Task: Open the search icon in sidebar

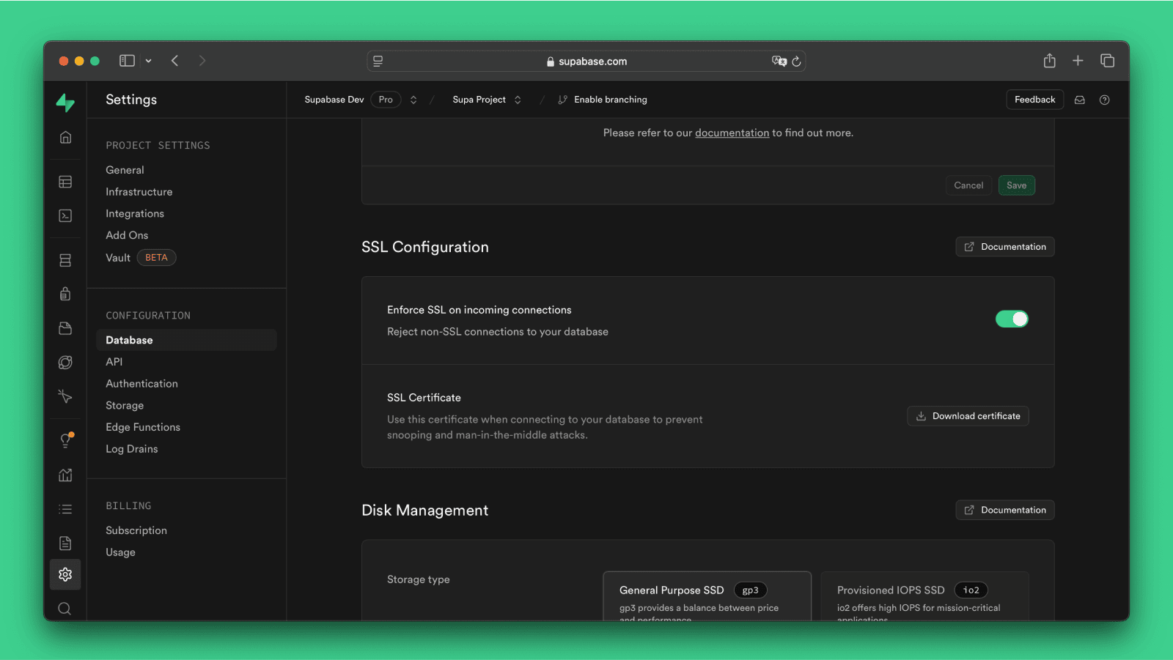Action: 65,609
